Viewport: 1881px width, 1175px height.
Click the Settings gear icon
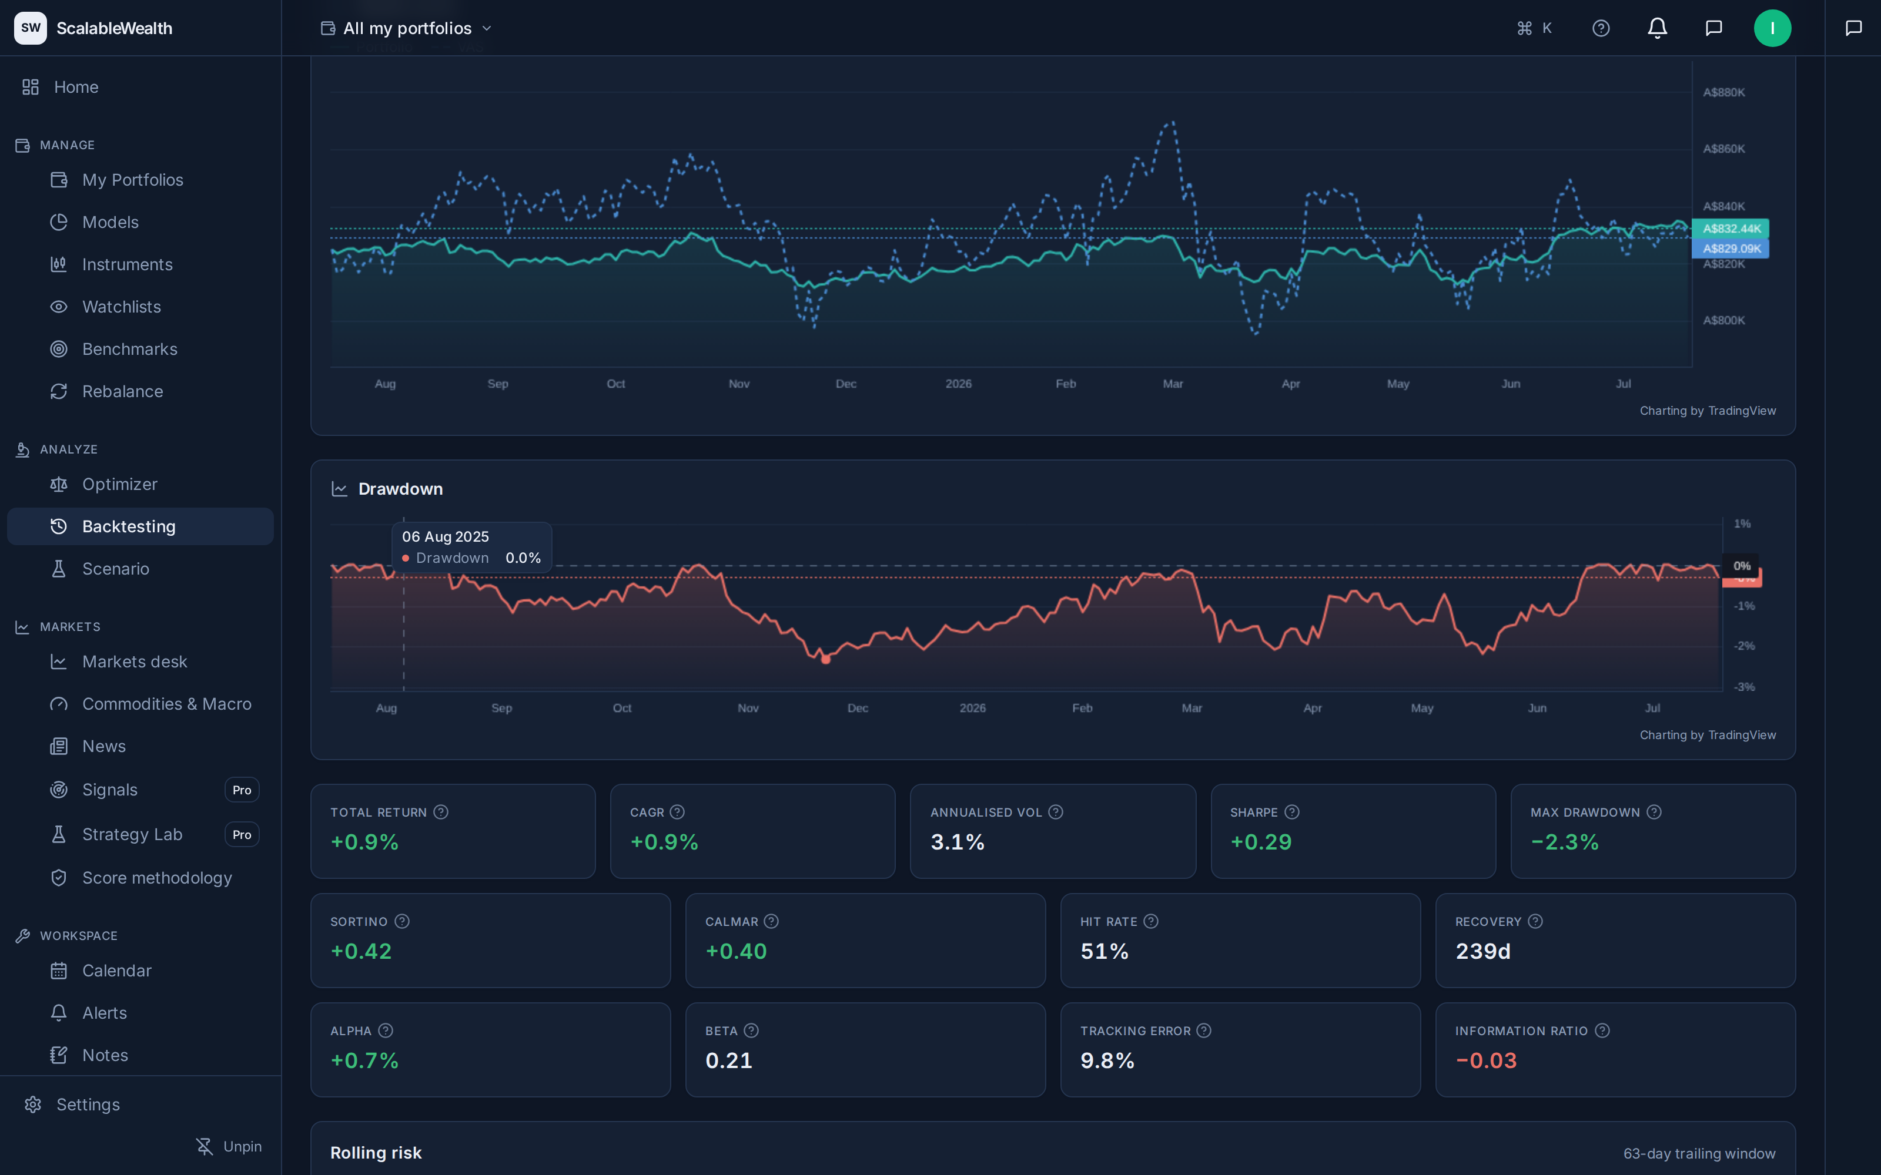[x=33, y=1104]
